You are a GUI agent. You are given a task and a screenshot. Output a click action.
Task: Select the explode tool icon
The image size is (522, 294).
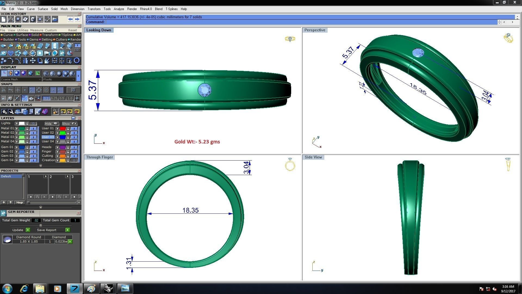(x=47, y=60)
